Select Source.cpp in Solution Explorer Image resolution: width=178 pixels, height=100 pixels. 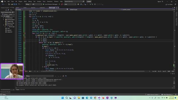pos(12,27)
